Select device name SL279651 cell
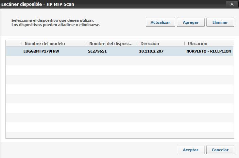The height and width of the screenshot is (158, 239). [x=97, y=51]
